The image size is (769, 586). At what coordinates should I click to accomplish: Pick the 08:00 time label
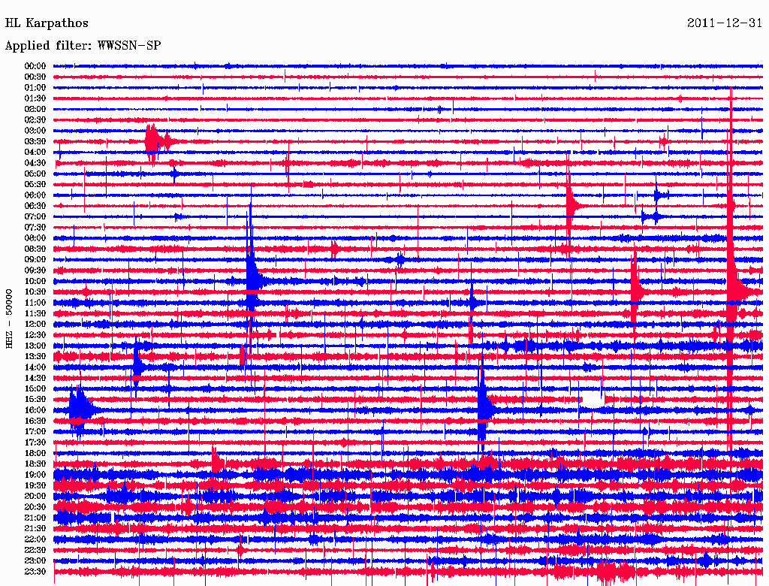[x=35, y=238]
